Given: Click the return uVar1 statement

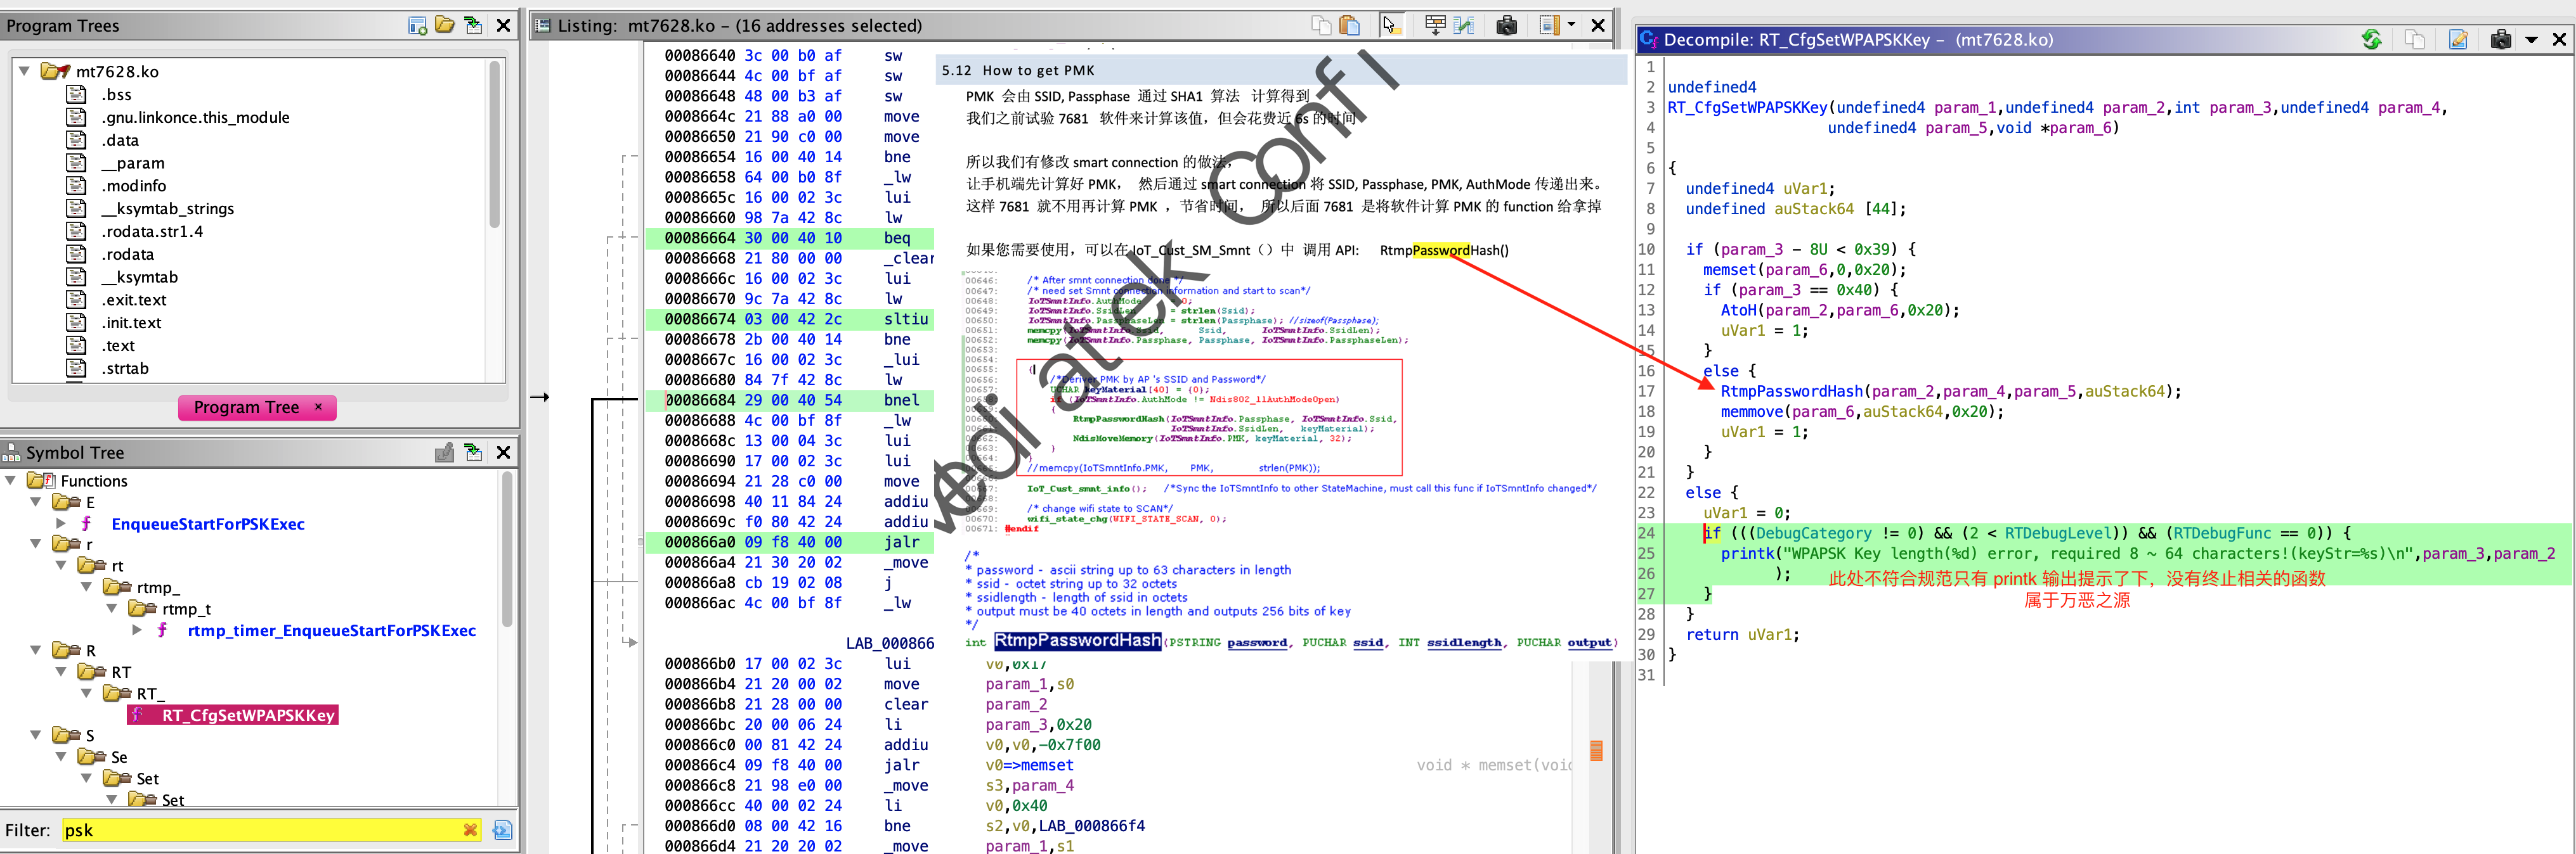Looking at the screenshot, I should tap(1742, 634).
